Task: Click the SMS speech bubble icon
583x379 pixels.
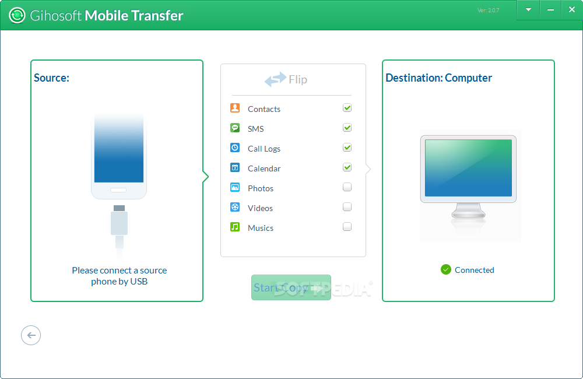Action: pyautogui.click(x=235, y=128)
